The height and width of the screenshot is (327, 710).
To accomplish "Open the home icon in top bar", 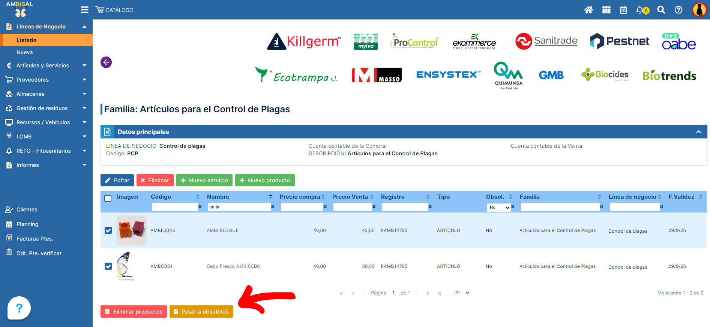I will click(588, 10).
